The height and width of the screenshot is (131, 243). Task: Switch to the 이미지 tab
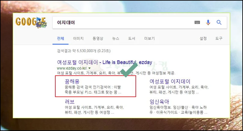78,38
